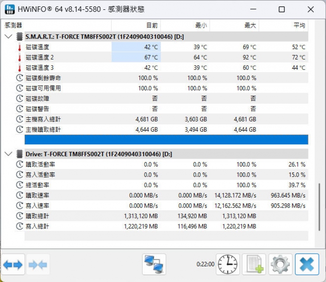The image size is (326, 282).
Task: Click the 905.298 MB/s average value
Action: coord(288,206)
